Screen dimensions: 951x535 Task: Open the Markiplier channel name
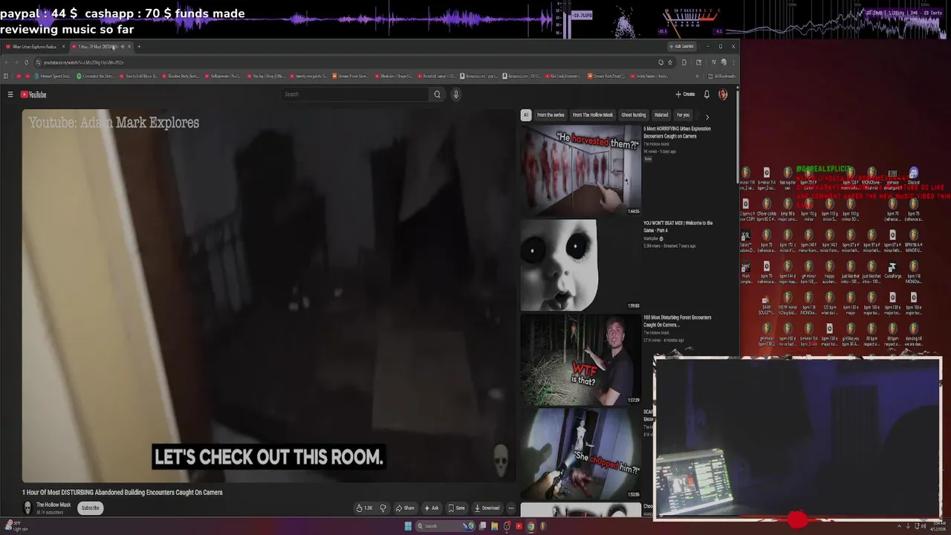[x=651, y=239]
